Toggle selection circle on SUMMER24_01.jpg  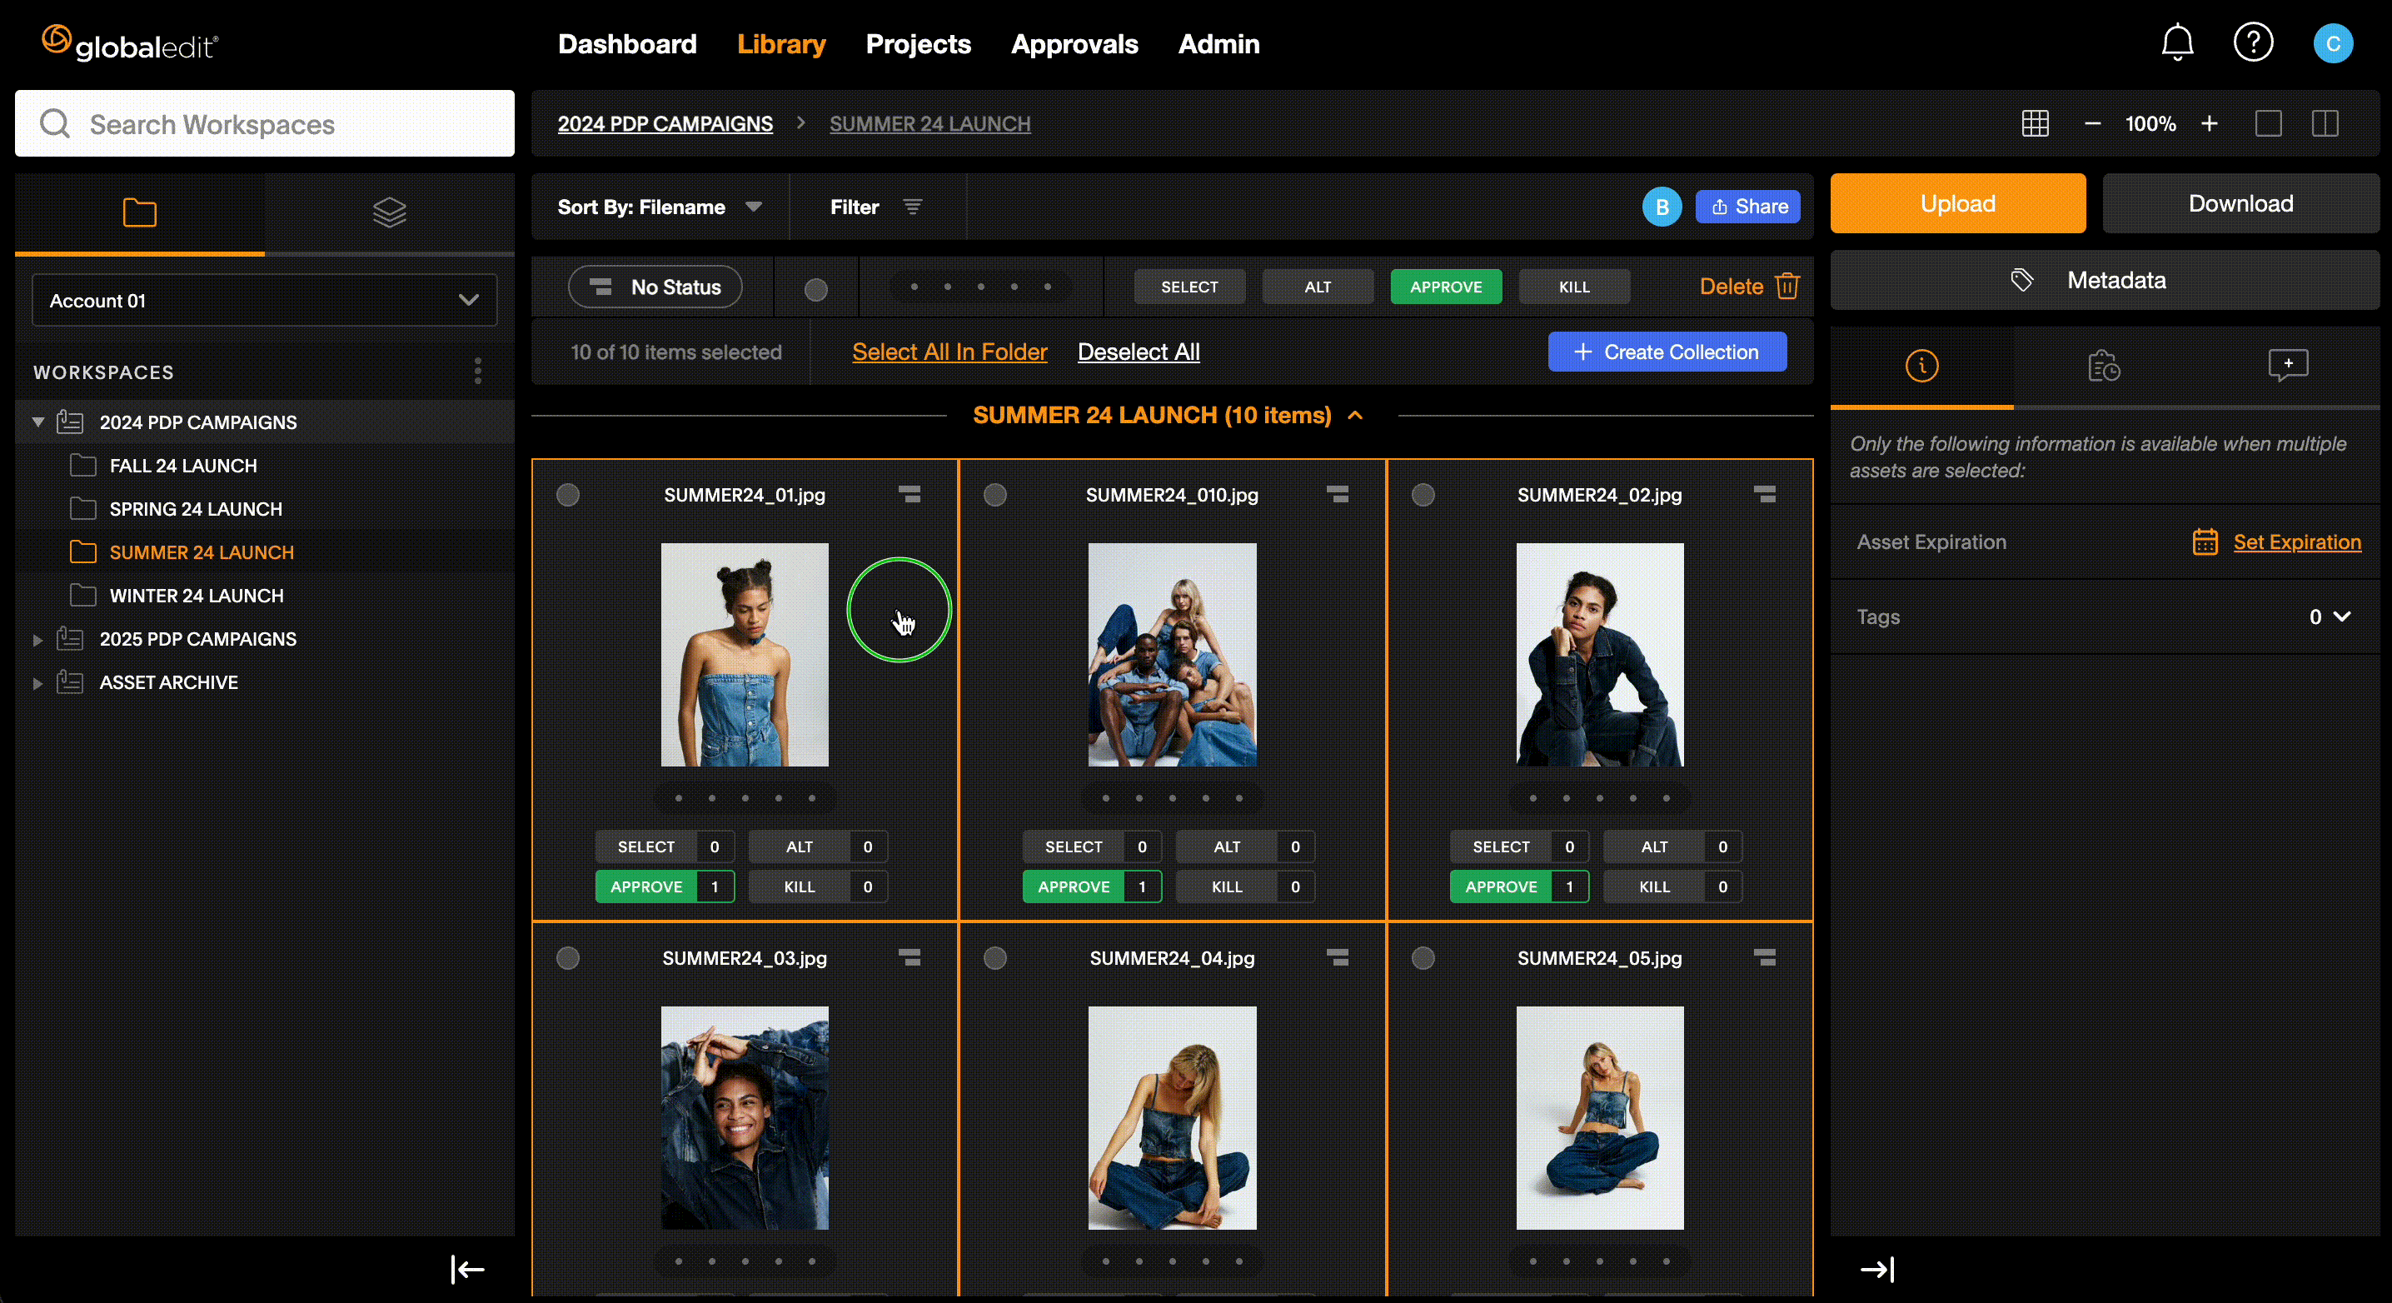(x=567, y=494)
